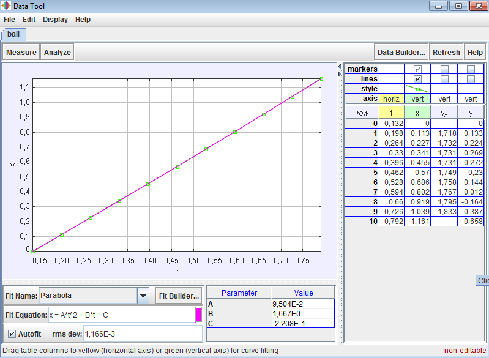Select parameter C value -2,208E-1
The height and width of the screenshot is (358, 489).
302,323
